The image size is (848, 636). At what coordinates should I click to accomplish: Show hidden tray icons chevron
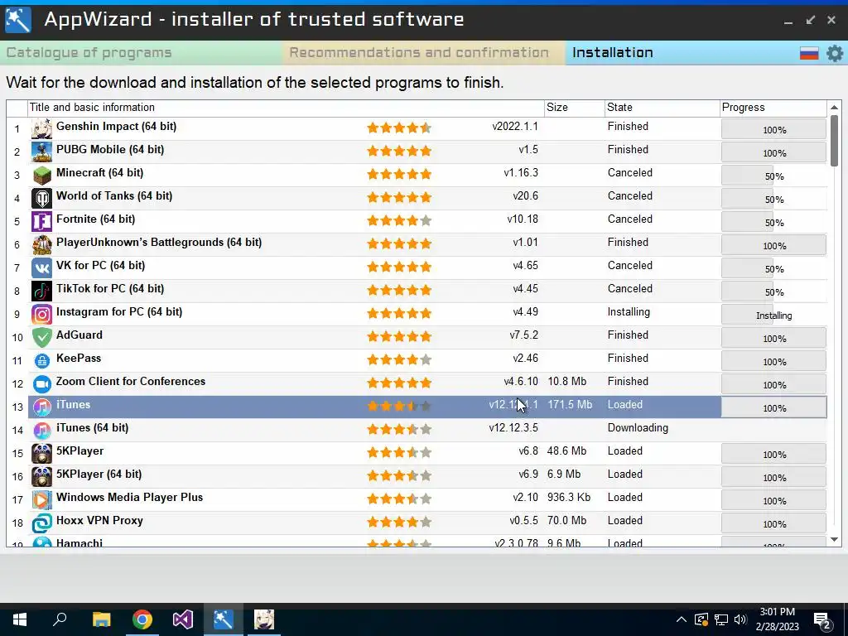[682, 619]
